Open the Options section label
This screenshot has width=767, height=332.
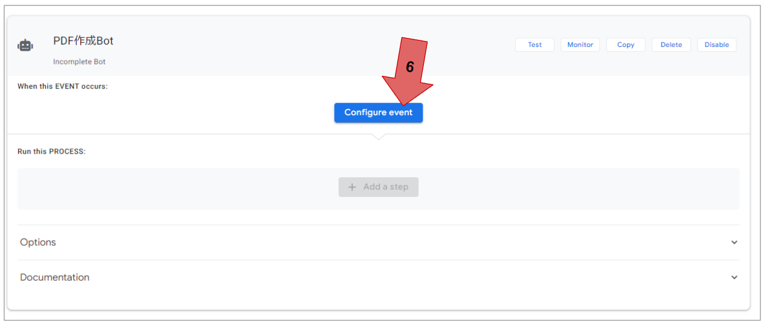click(x=38, y=242)
